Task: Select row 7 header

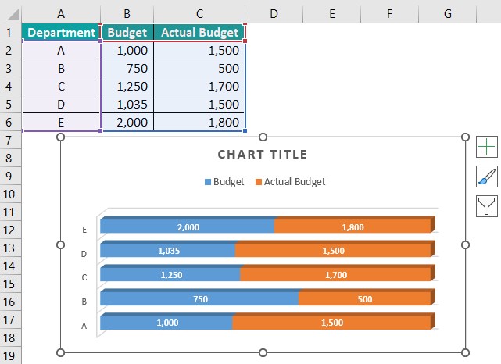Action: point(10,140)
